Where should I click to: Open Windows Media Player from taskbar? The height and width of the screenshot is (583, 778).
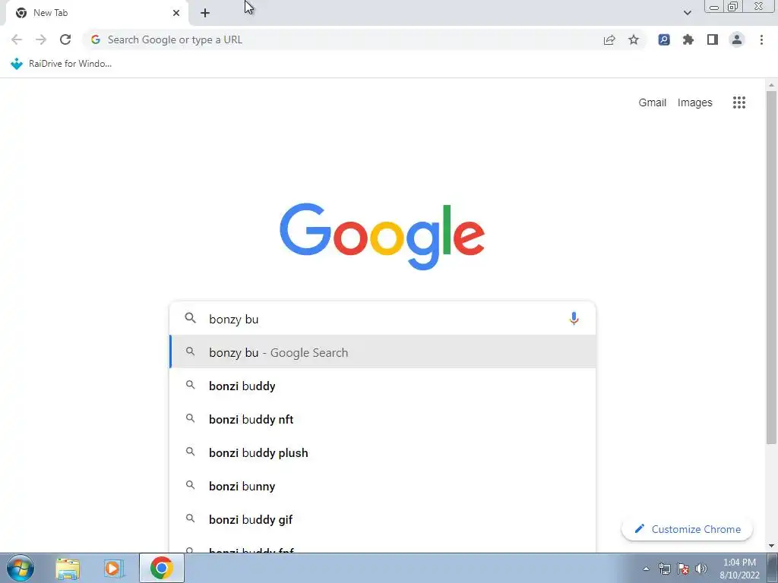[x=114, y=568]
